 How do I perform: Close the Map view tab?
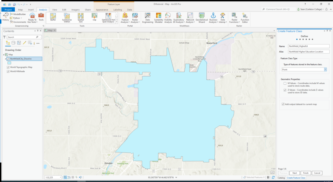[55, 30]
